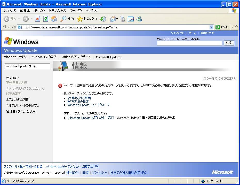Click the 使用条件 footer link
This screenshot has height=185, width=240.
[73, 173]
